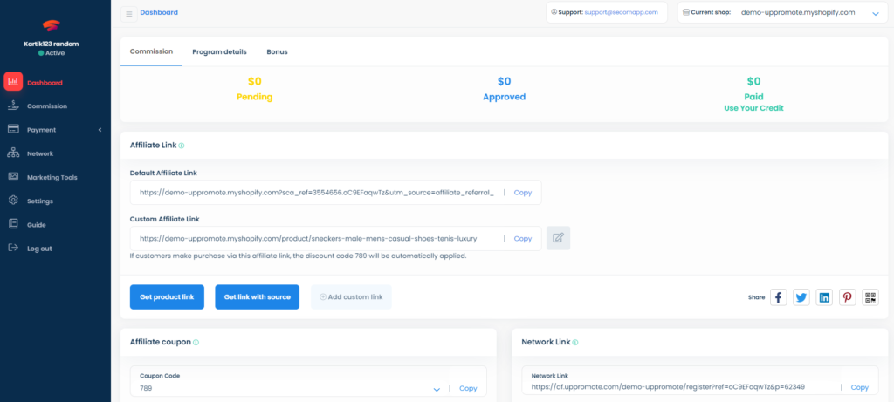Click the Commission hand-dollar sidebar icon
894x402 pixels.
click(x=13, y=106)
